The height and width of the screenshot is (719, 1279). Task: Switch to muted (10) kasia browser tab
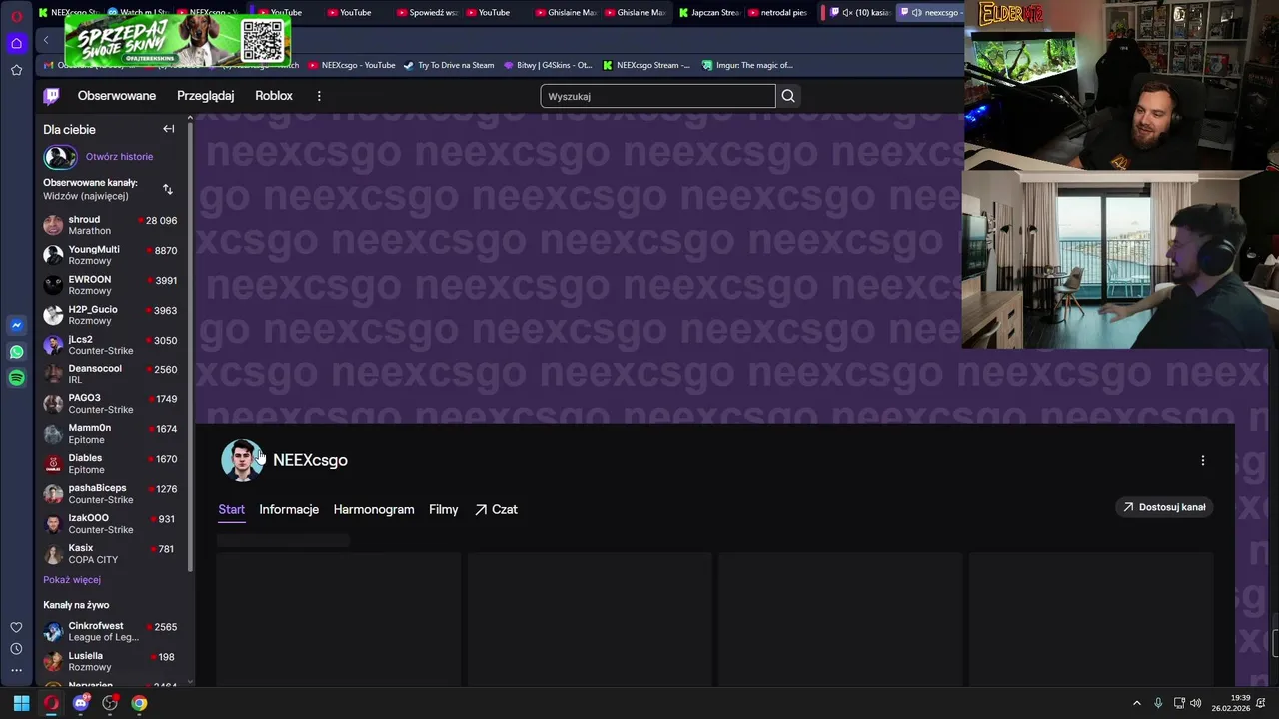(x=859, y=13)
